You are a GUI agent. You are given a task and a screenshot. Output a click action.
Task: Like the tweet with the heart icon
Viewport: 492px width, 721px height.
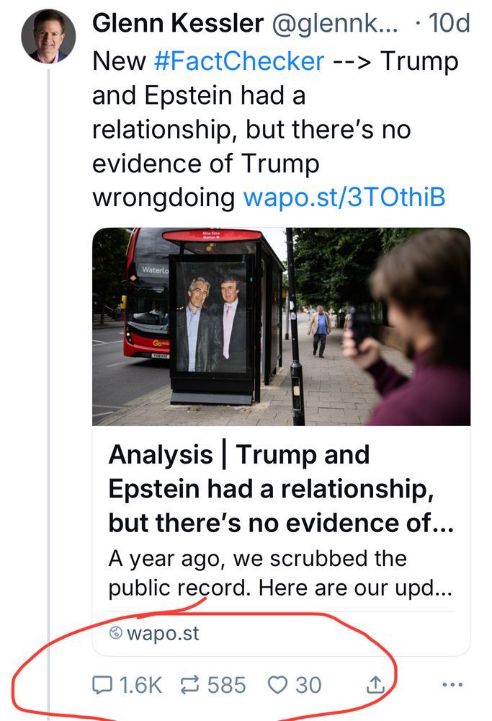point(277,685)
